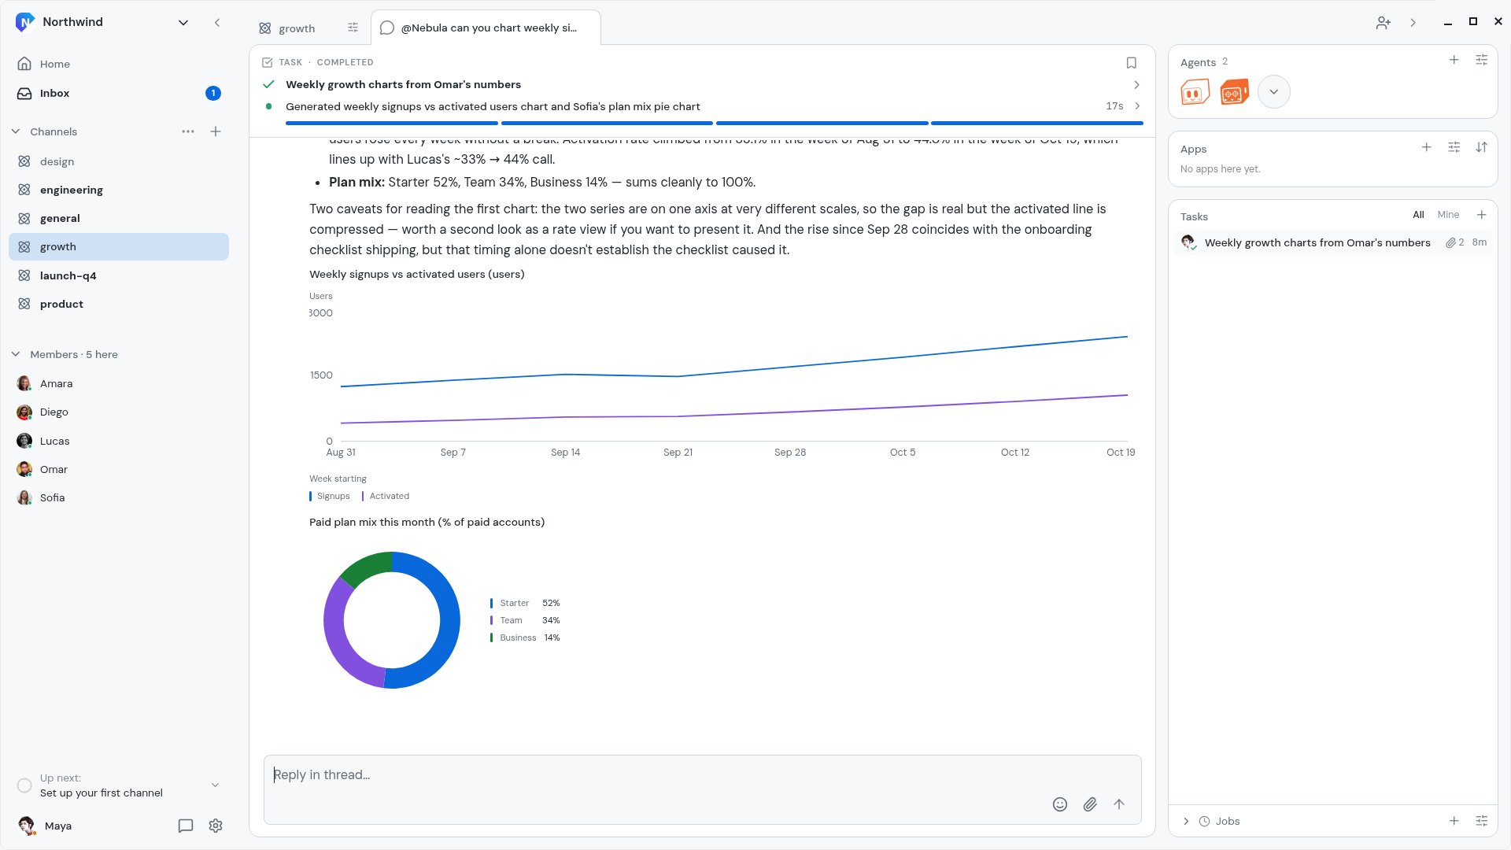This screenshot has height=850, width=1511.
Task: Add a new channel with plus icon
Action: click(216, 131)
